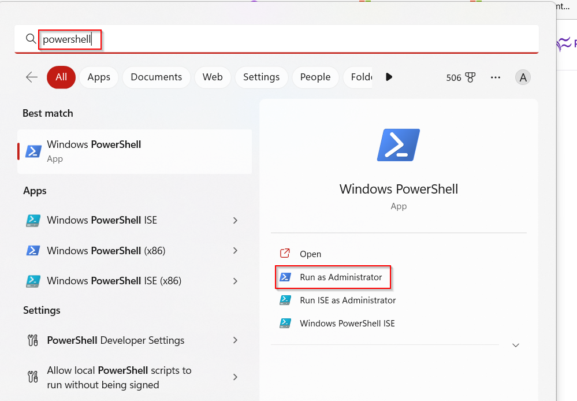
Task: Click the PowerShell ISE (x86) icon
Action: [33, 281]
